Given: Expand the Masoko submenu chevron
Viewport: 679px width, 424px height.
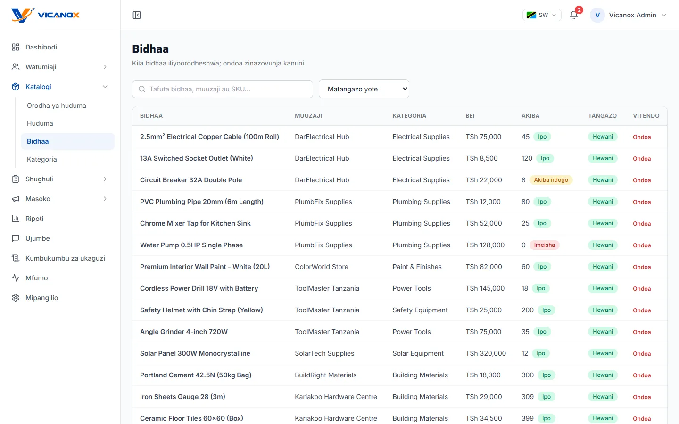Looking at the screenshot, I should tap(105, 199).
